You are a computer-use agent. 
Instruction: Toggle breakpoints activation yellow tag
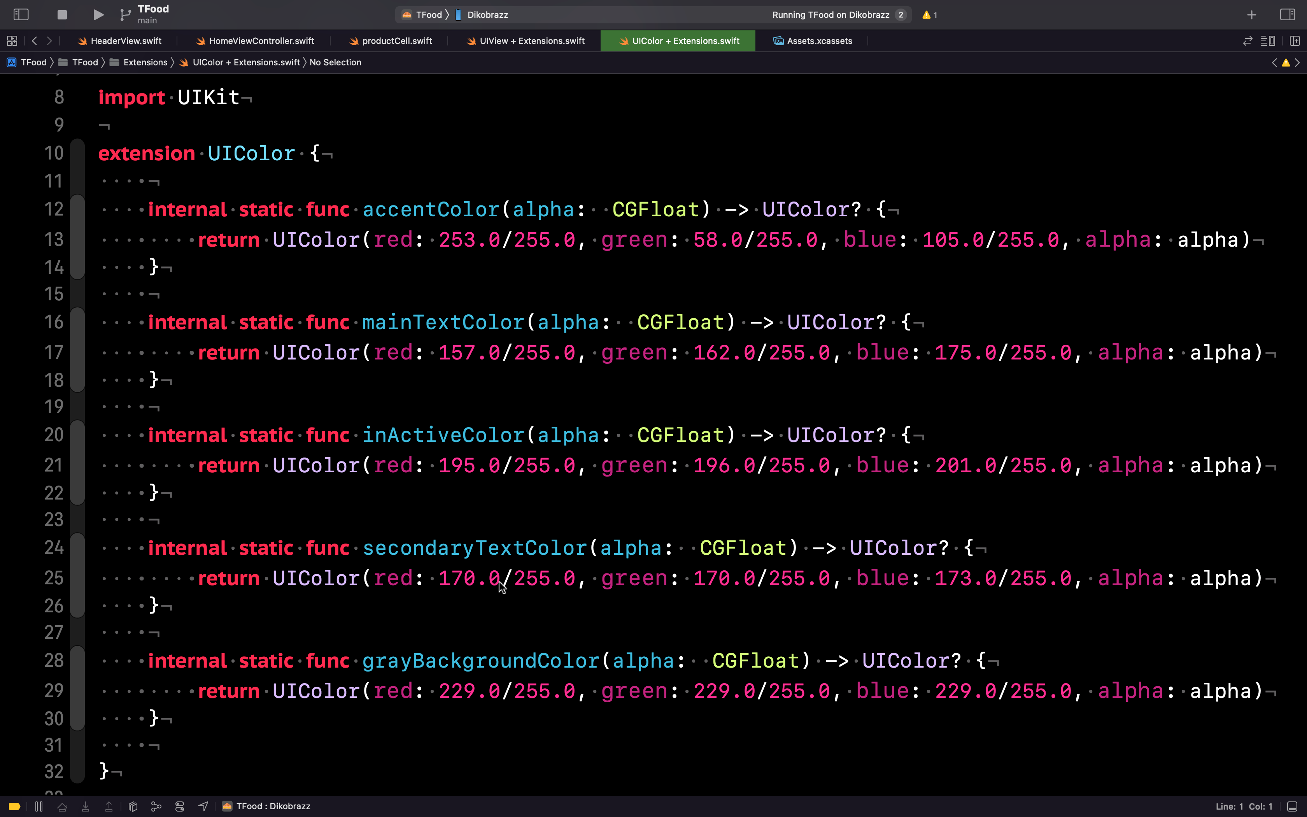coord(14,806)
